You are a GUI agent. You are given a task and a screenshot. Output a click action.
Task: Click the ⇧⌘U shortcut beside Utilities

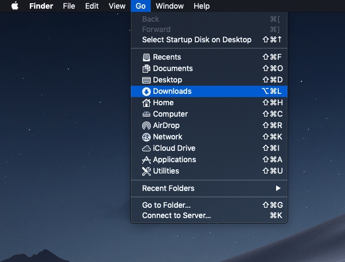(272, 171)
